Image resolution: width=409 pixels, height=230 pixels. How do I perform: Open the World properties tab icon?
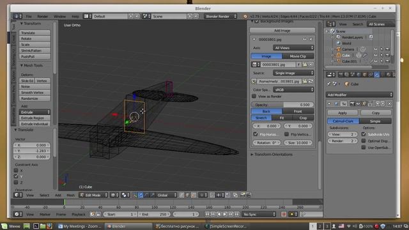click(359, 75)
